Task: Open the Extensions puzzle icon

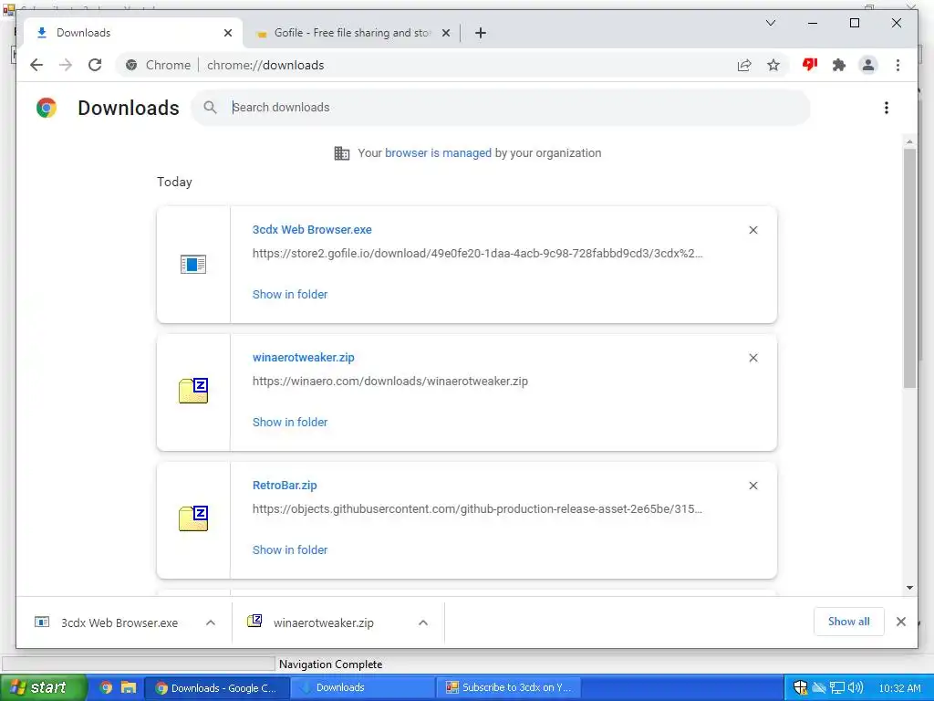Action: pyautogui.click(x=839, y=65)
